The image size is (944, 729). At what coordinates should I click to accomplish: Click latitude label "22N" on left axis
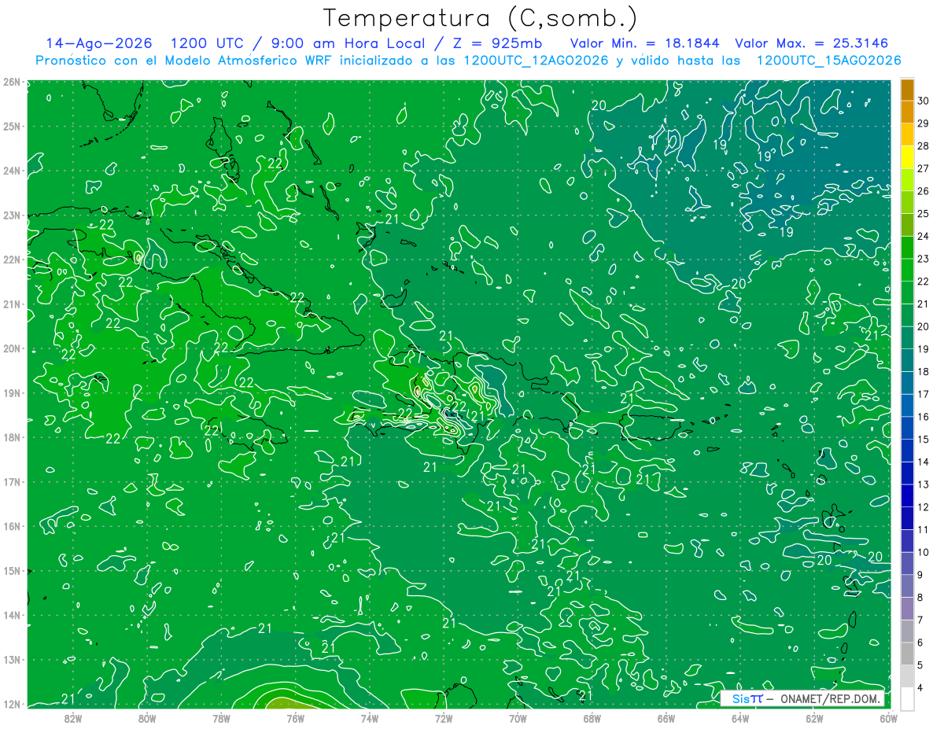(12, 260)
